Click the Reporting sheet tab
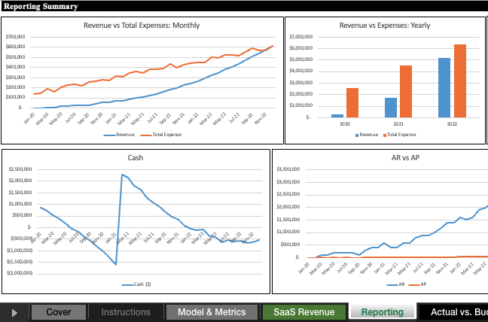488x322 pixels. tap(383, 311)
